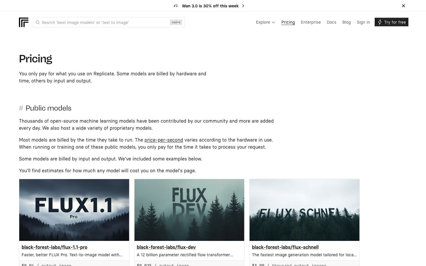Click the banner's right chevron arrow
Screen dimensions: 426x266
(243, 6)
